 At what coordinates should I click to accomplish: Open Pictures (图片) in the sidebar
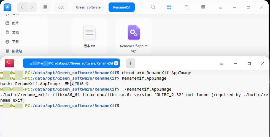click(15, 23)
